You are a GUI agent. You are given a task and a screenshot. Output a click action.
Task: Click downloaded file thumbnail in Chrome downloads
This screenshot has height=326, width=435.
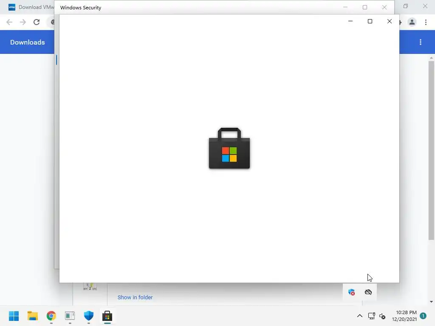(x=90, y=287)
